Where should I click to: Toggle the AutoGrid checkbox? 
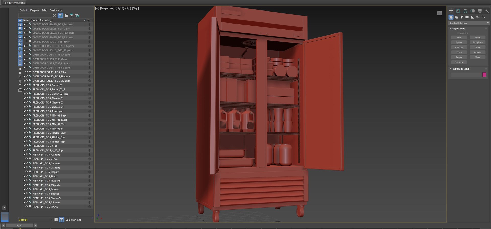[x=458, y=33]
